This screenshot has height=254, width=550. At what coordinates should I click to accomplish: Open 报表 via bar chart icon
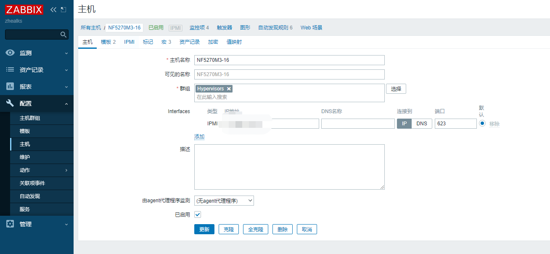click(x=10, y=87)
